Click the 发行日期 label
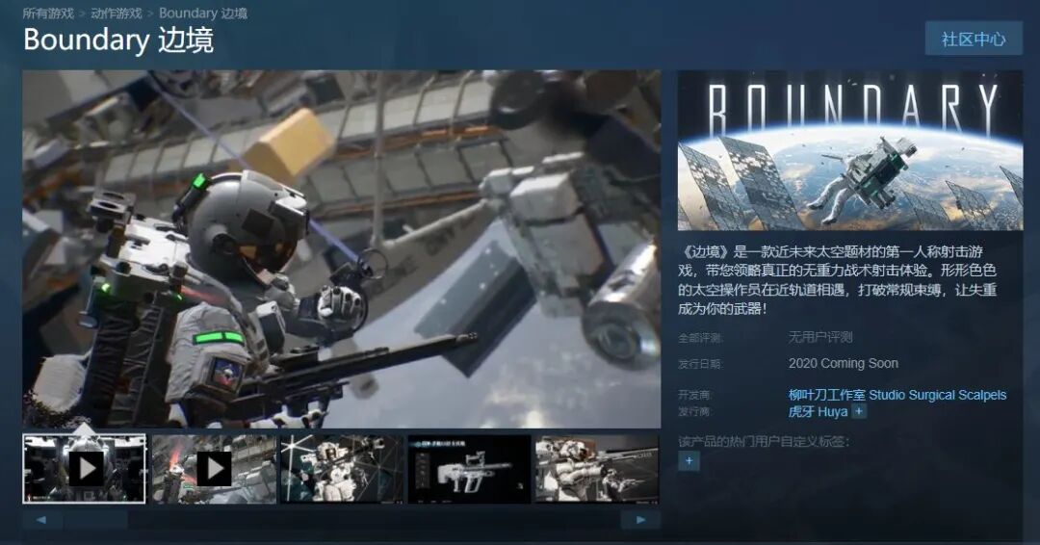Image resolution: width=1040 pixels, height=545 pixels. pos(700,364)
